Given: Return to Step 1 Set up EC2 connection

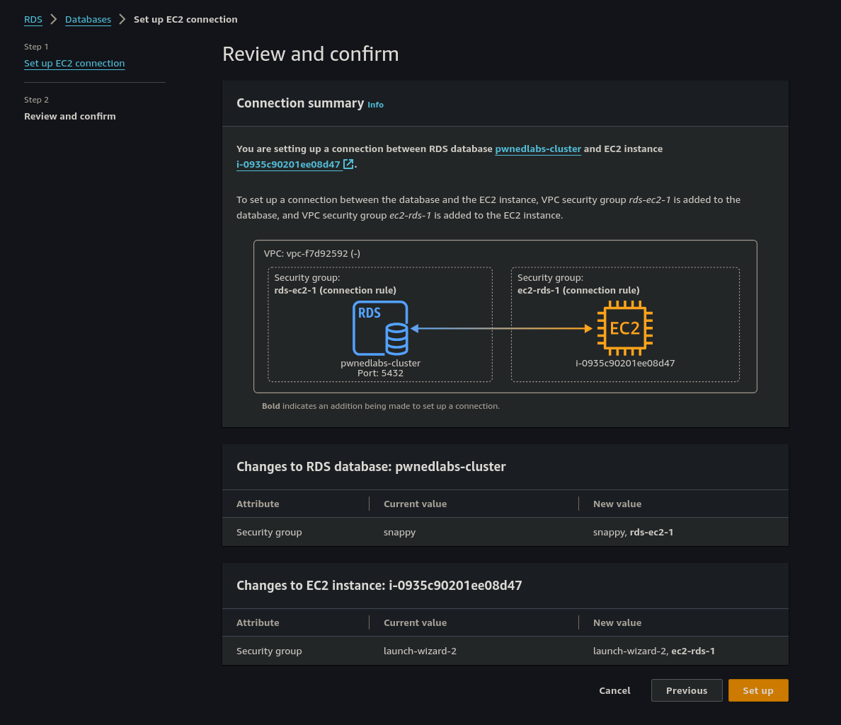Looking at the screenshot, I should [74, 63].
